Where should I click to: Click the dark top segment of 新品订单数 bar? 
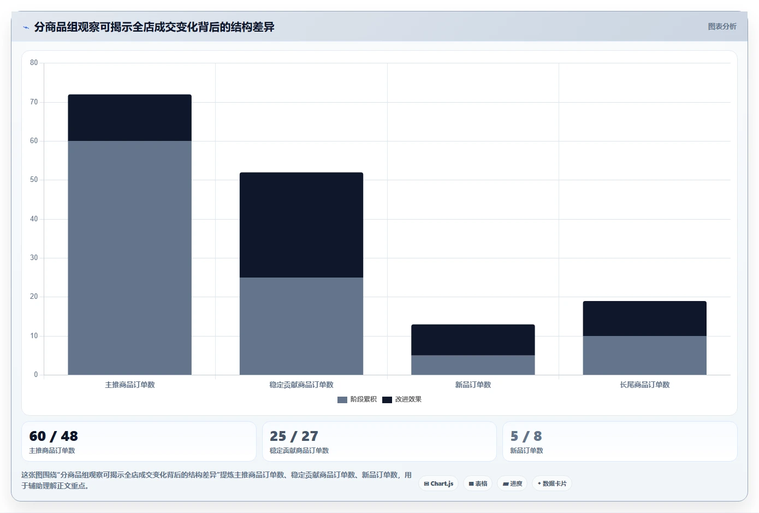[x=473, y=340]
